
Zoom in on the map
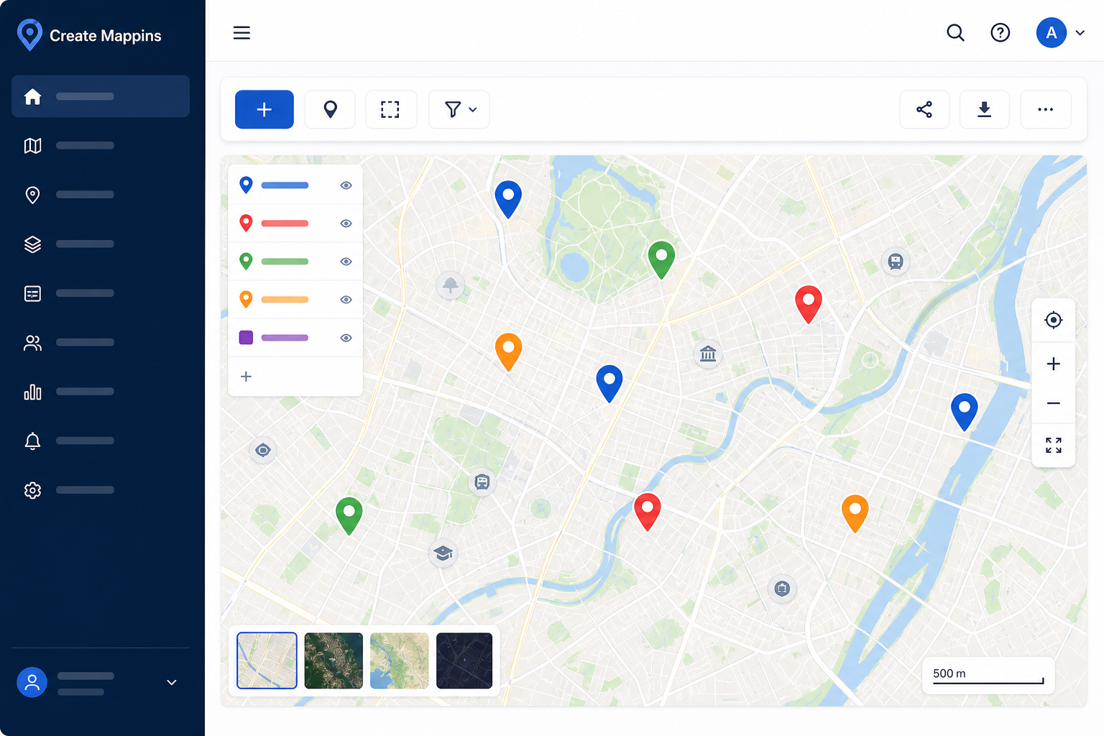click(x=1054, y=364)
